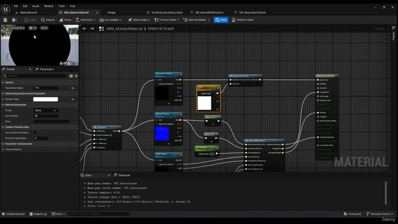This screenshot has height=224, width=398.
Task: Click the Parameter Name field
Action: (x=46, y=88)
